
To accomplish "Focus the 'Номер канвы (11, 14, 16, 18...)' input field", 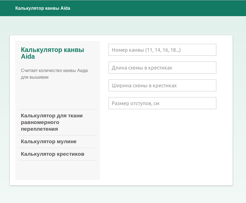I will [162, 50].
